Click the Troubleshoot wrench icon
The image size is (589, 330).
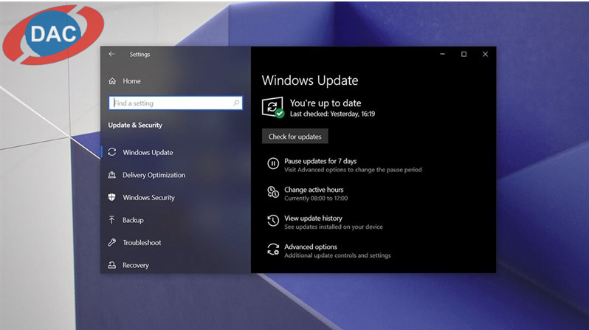pos(112,242)
